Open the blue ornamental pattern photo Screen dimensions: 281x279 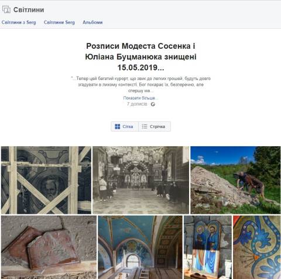(257, 247)
